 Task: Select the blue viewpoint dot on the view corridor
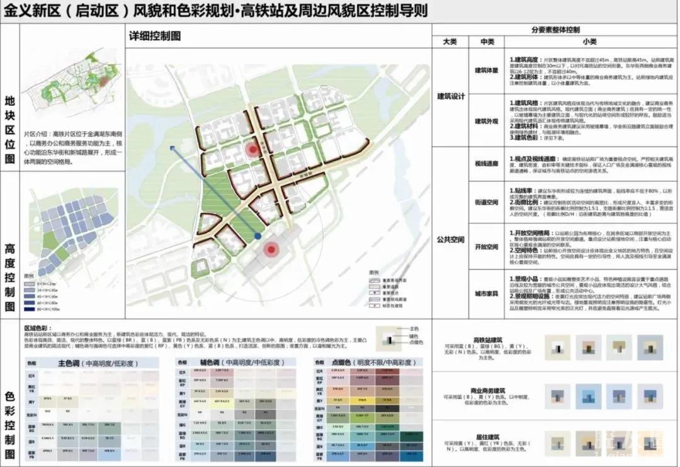(x=258, y=236)
